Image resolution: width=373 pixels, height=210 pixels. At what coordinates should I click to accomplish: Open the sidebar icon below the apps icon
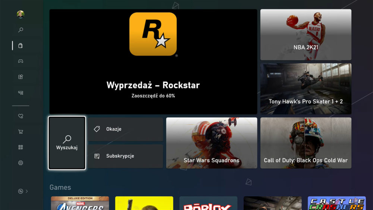tap(21, 93)
